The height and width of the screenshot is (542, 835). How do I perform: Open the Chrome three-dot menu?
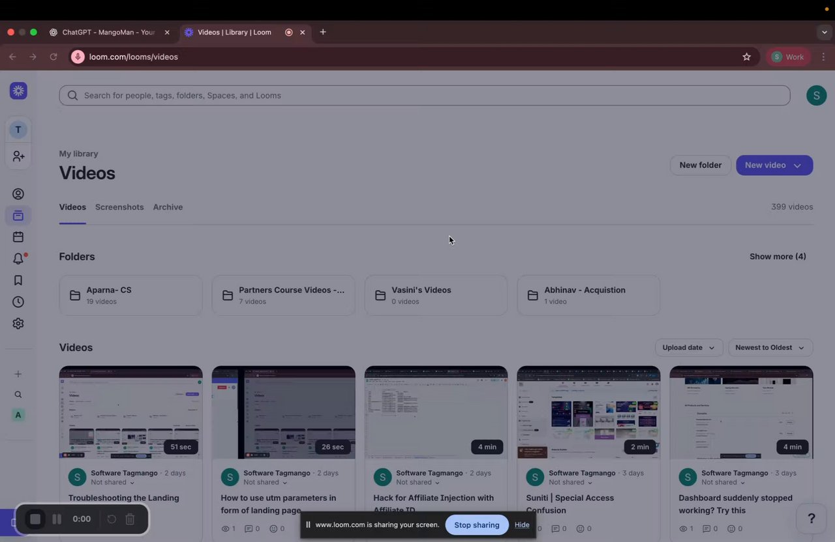point(823,57)
